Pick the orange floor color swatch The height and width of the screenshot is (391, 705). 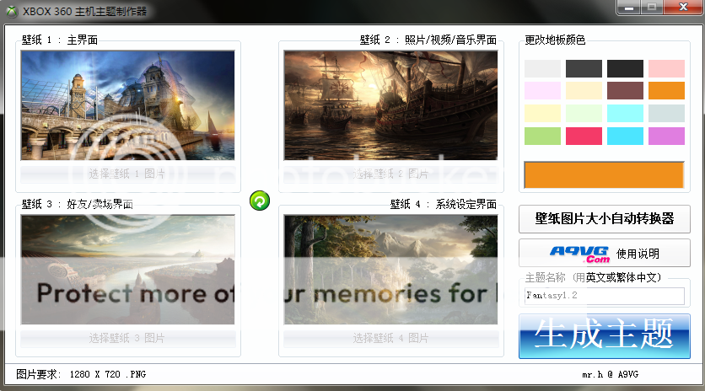pos(666,91)
